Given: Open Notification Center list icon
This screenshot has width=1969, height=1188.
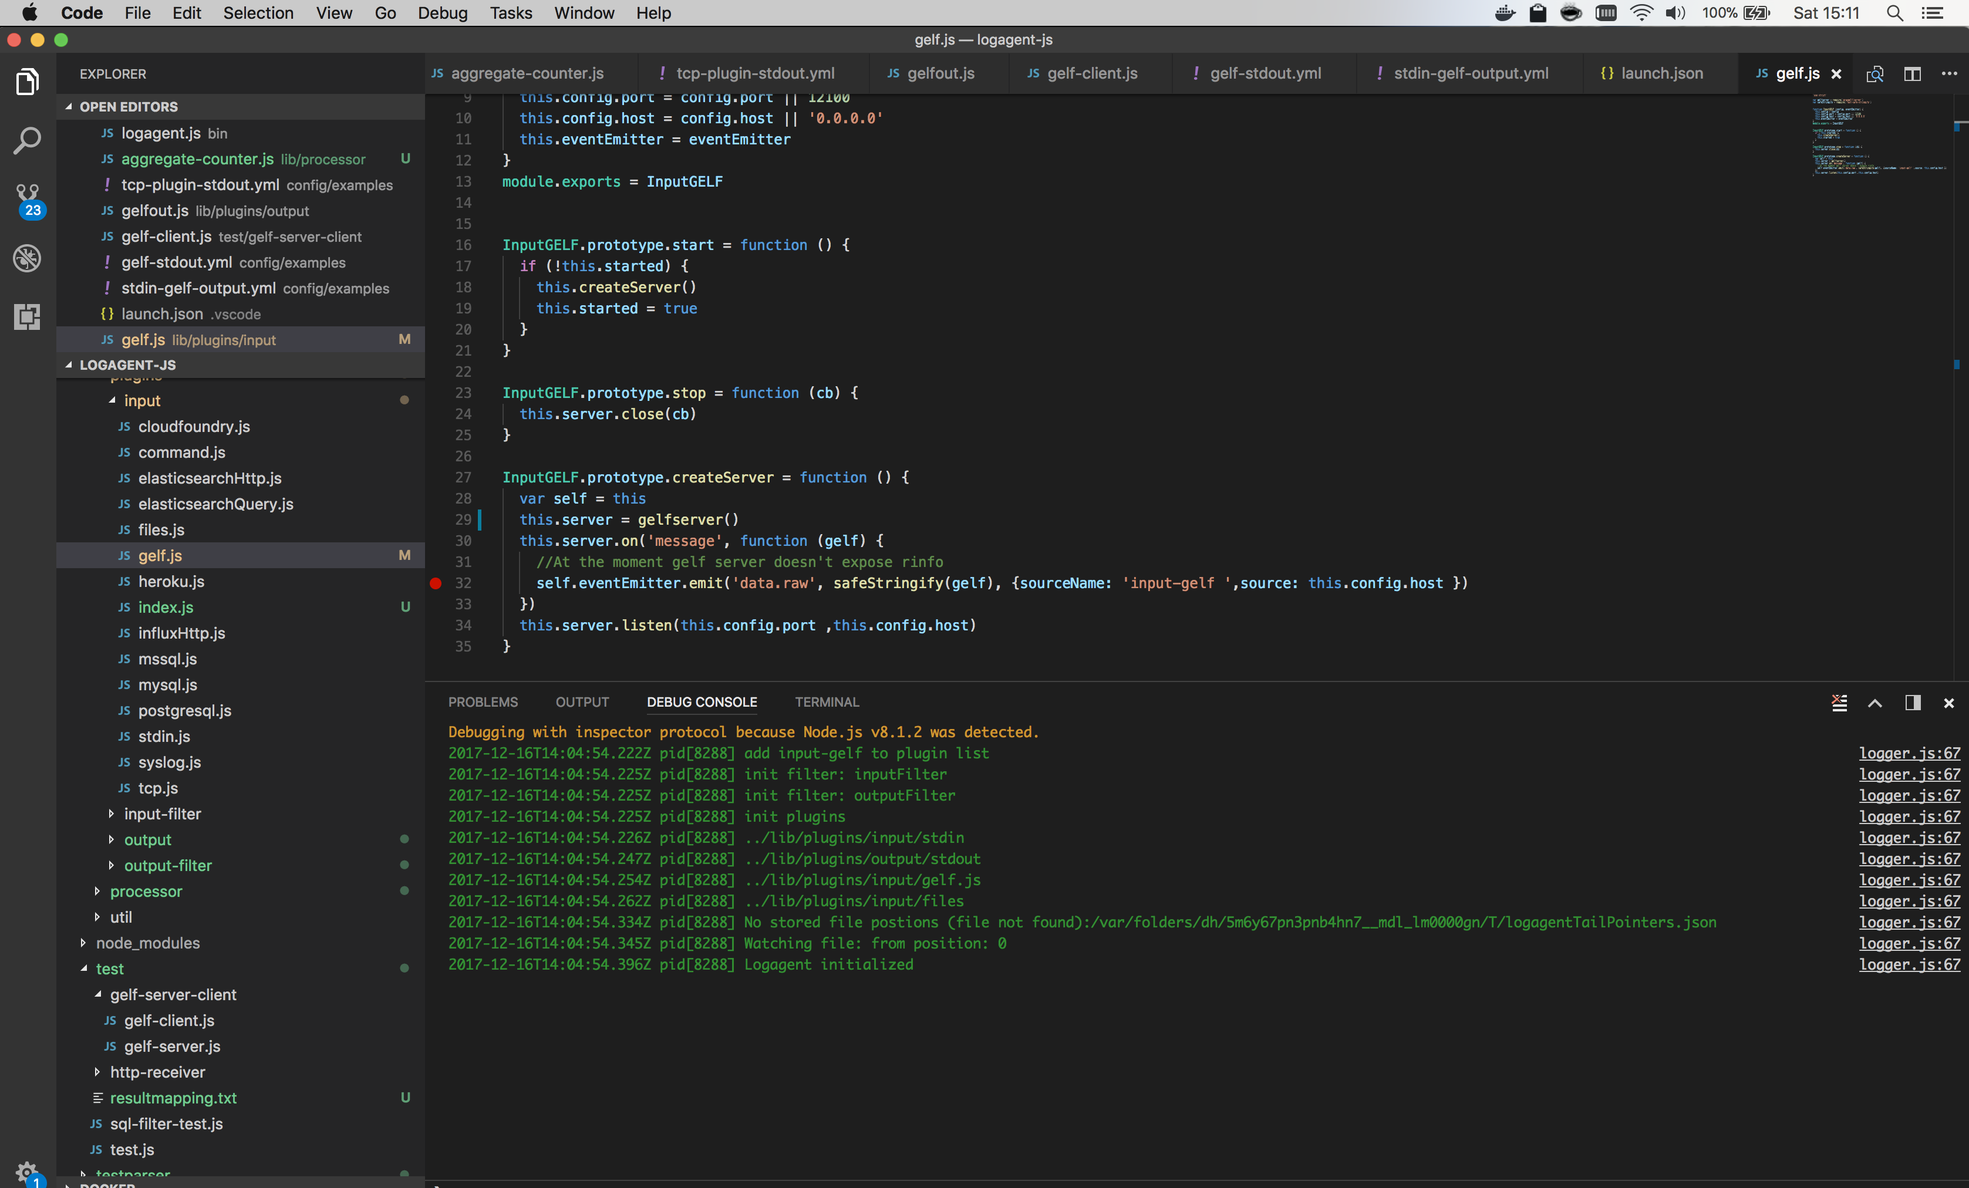Looking at the screenshot, I should click(x=1931, y=13).
